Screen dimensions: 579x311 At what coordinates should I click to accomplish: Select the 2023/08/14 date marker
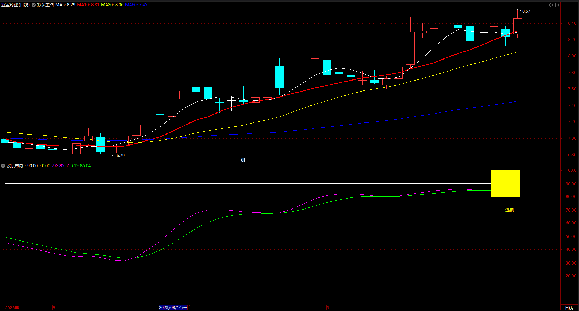click(173, 308)
